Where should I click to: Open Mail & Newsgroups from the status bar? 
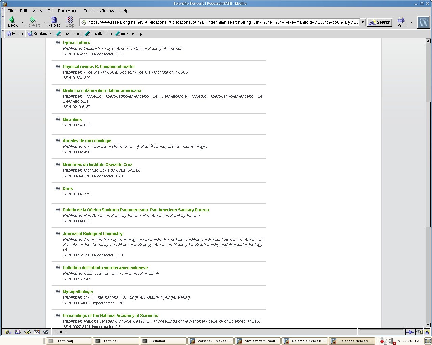18,332
